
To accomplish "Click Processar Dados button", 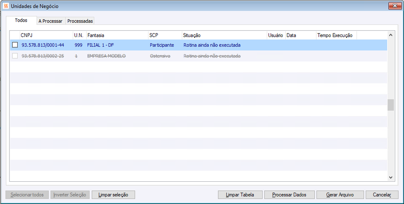I will pyautogui.click(x=289, y=195).
